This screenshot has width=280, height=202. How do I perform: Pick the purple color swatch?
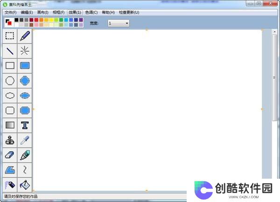[x=81, y=20]
